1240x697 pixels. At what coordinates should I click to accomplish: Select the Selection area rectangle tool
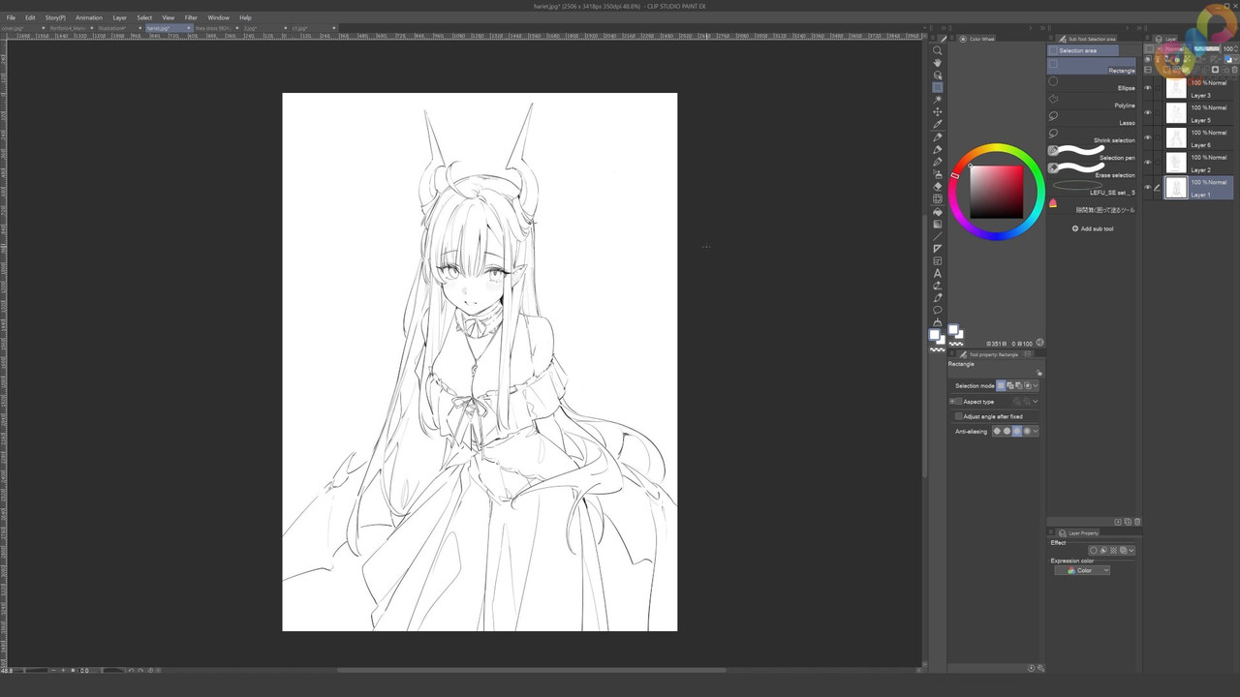(937, 87)
